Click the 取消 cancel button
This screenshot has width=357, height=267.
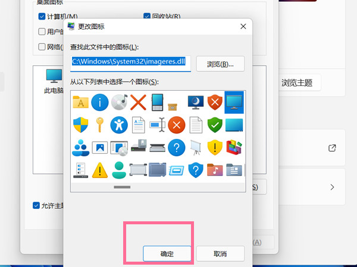(220, 253)
